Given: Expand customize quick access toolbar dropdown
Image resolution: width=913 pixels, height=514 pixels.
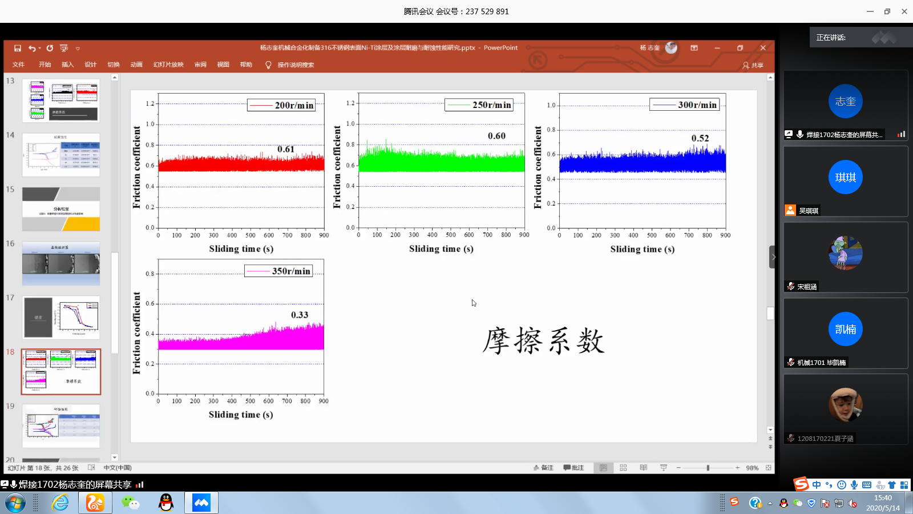Looking at the screenshot, I should click(78, 49).
